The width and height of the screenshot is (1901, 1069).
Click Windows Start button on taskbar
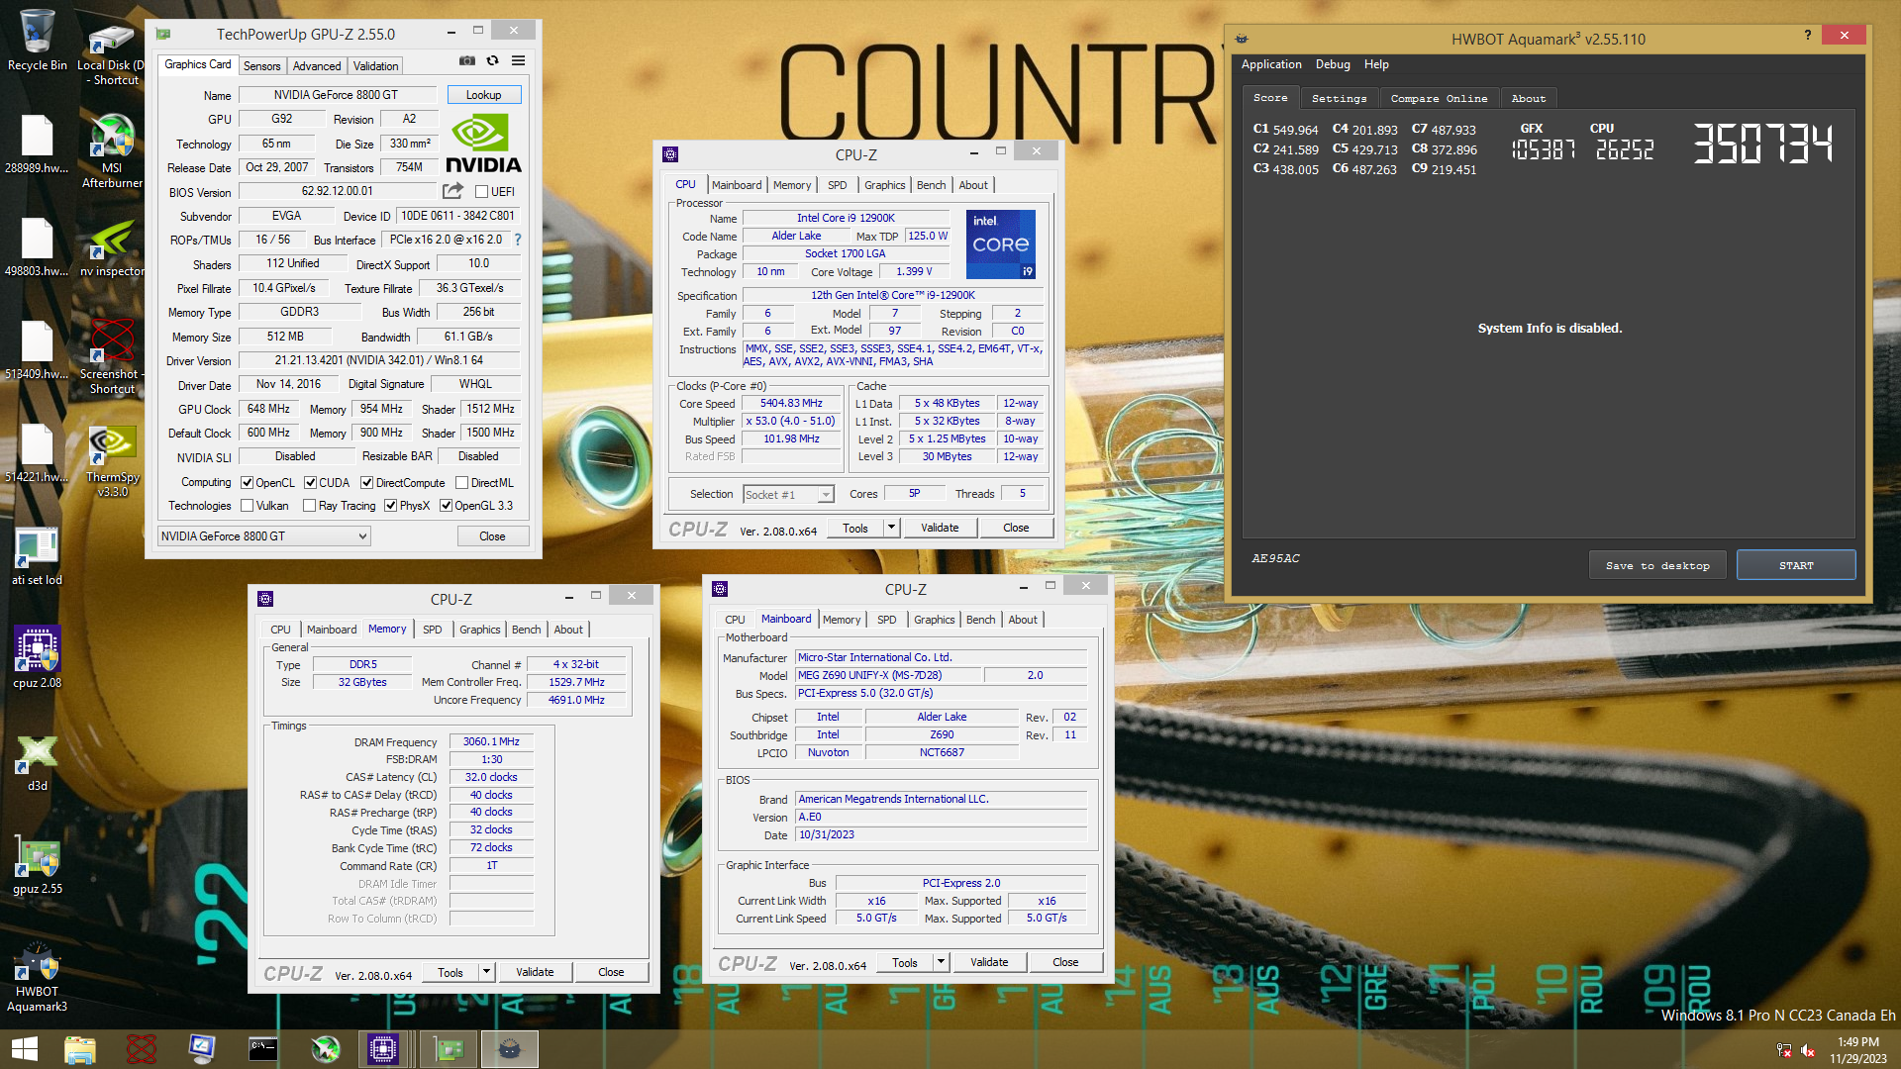25,1049
